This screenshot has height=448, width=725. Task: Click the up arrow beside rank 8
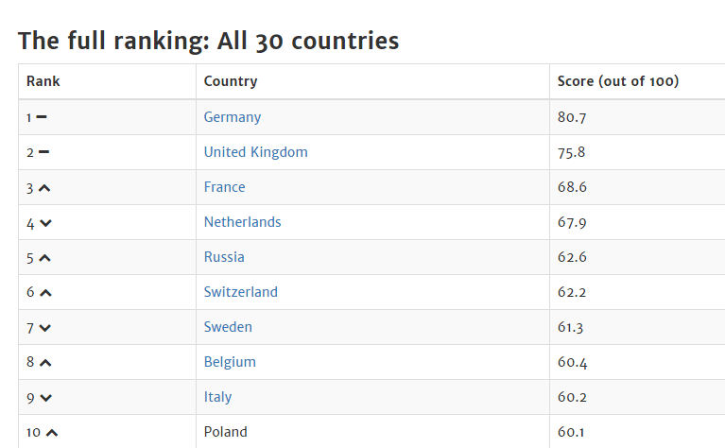(x=45, y=363)
